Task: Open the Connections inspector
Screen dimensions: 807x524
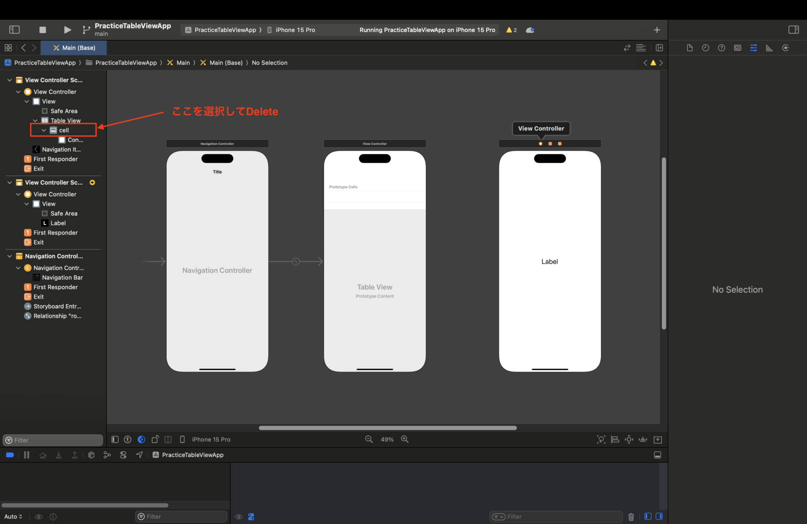Action: [x=785, y=48]
